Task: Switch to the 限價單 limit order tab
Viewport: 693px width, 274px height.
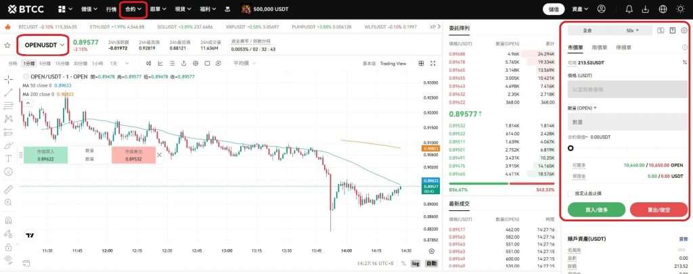Action: (599, 48)
